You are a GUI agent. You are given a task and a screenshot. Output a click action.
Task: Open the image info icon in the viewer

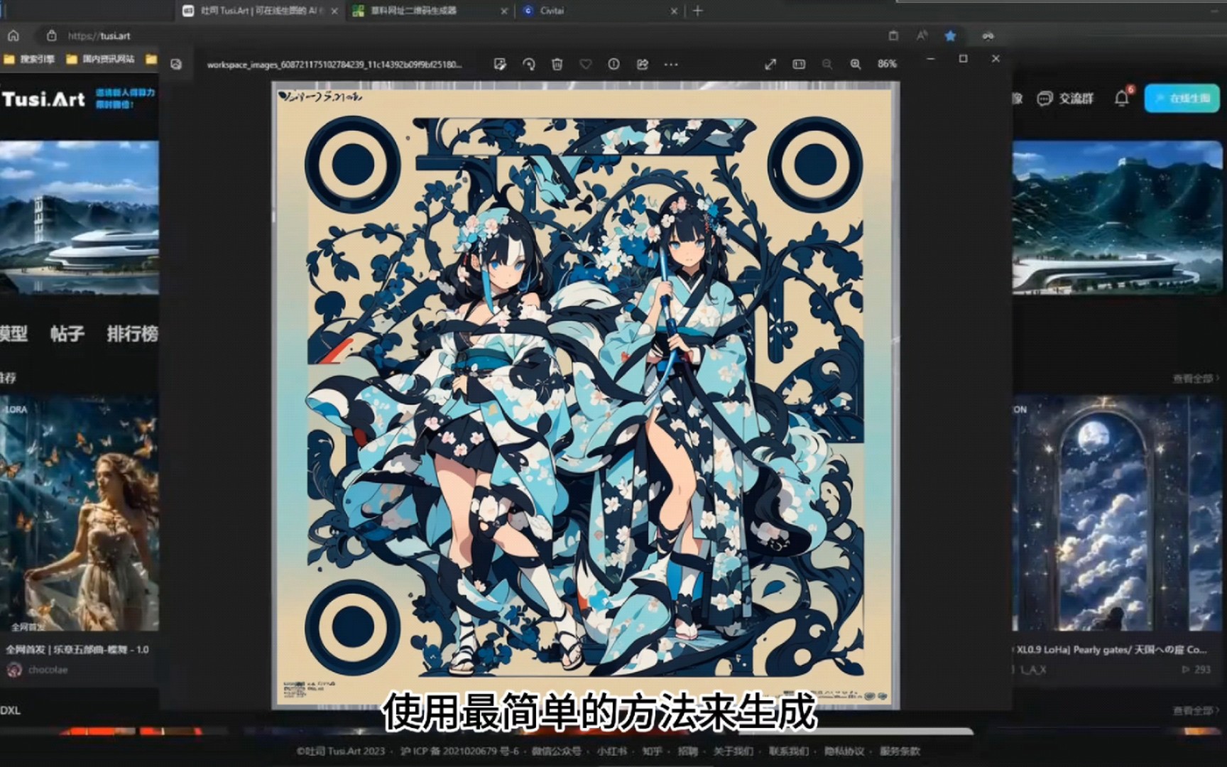(x=613, y=64)
